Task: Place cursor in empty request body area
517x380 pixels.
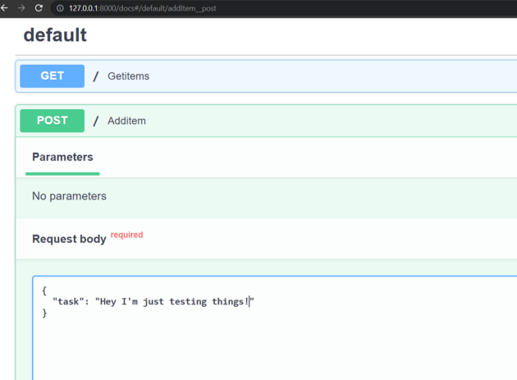Action: point(274,350)
